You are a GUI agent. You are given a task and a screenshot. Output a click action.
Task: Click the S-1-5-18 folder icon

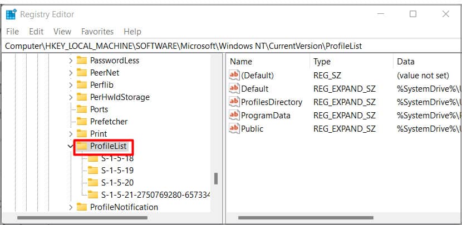[93, 158]
